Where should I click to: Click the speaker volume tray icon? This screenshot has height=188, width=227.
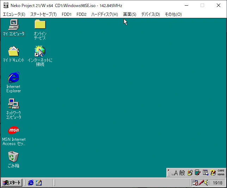coord(207,183)
